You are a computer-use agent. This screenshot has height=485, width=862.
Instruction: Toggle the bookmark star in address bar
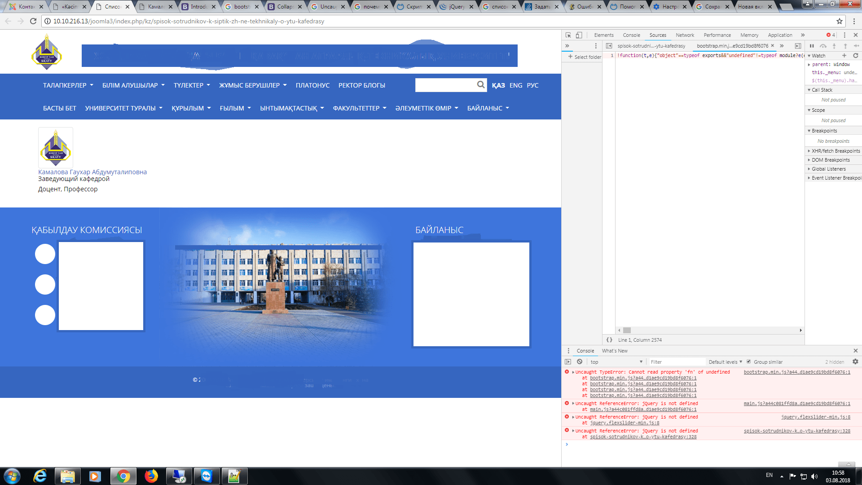(840, 21)
